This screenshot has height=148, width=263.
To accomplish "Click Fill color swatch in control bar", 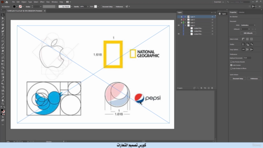I will 14,7.
